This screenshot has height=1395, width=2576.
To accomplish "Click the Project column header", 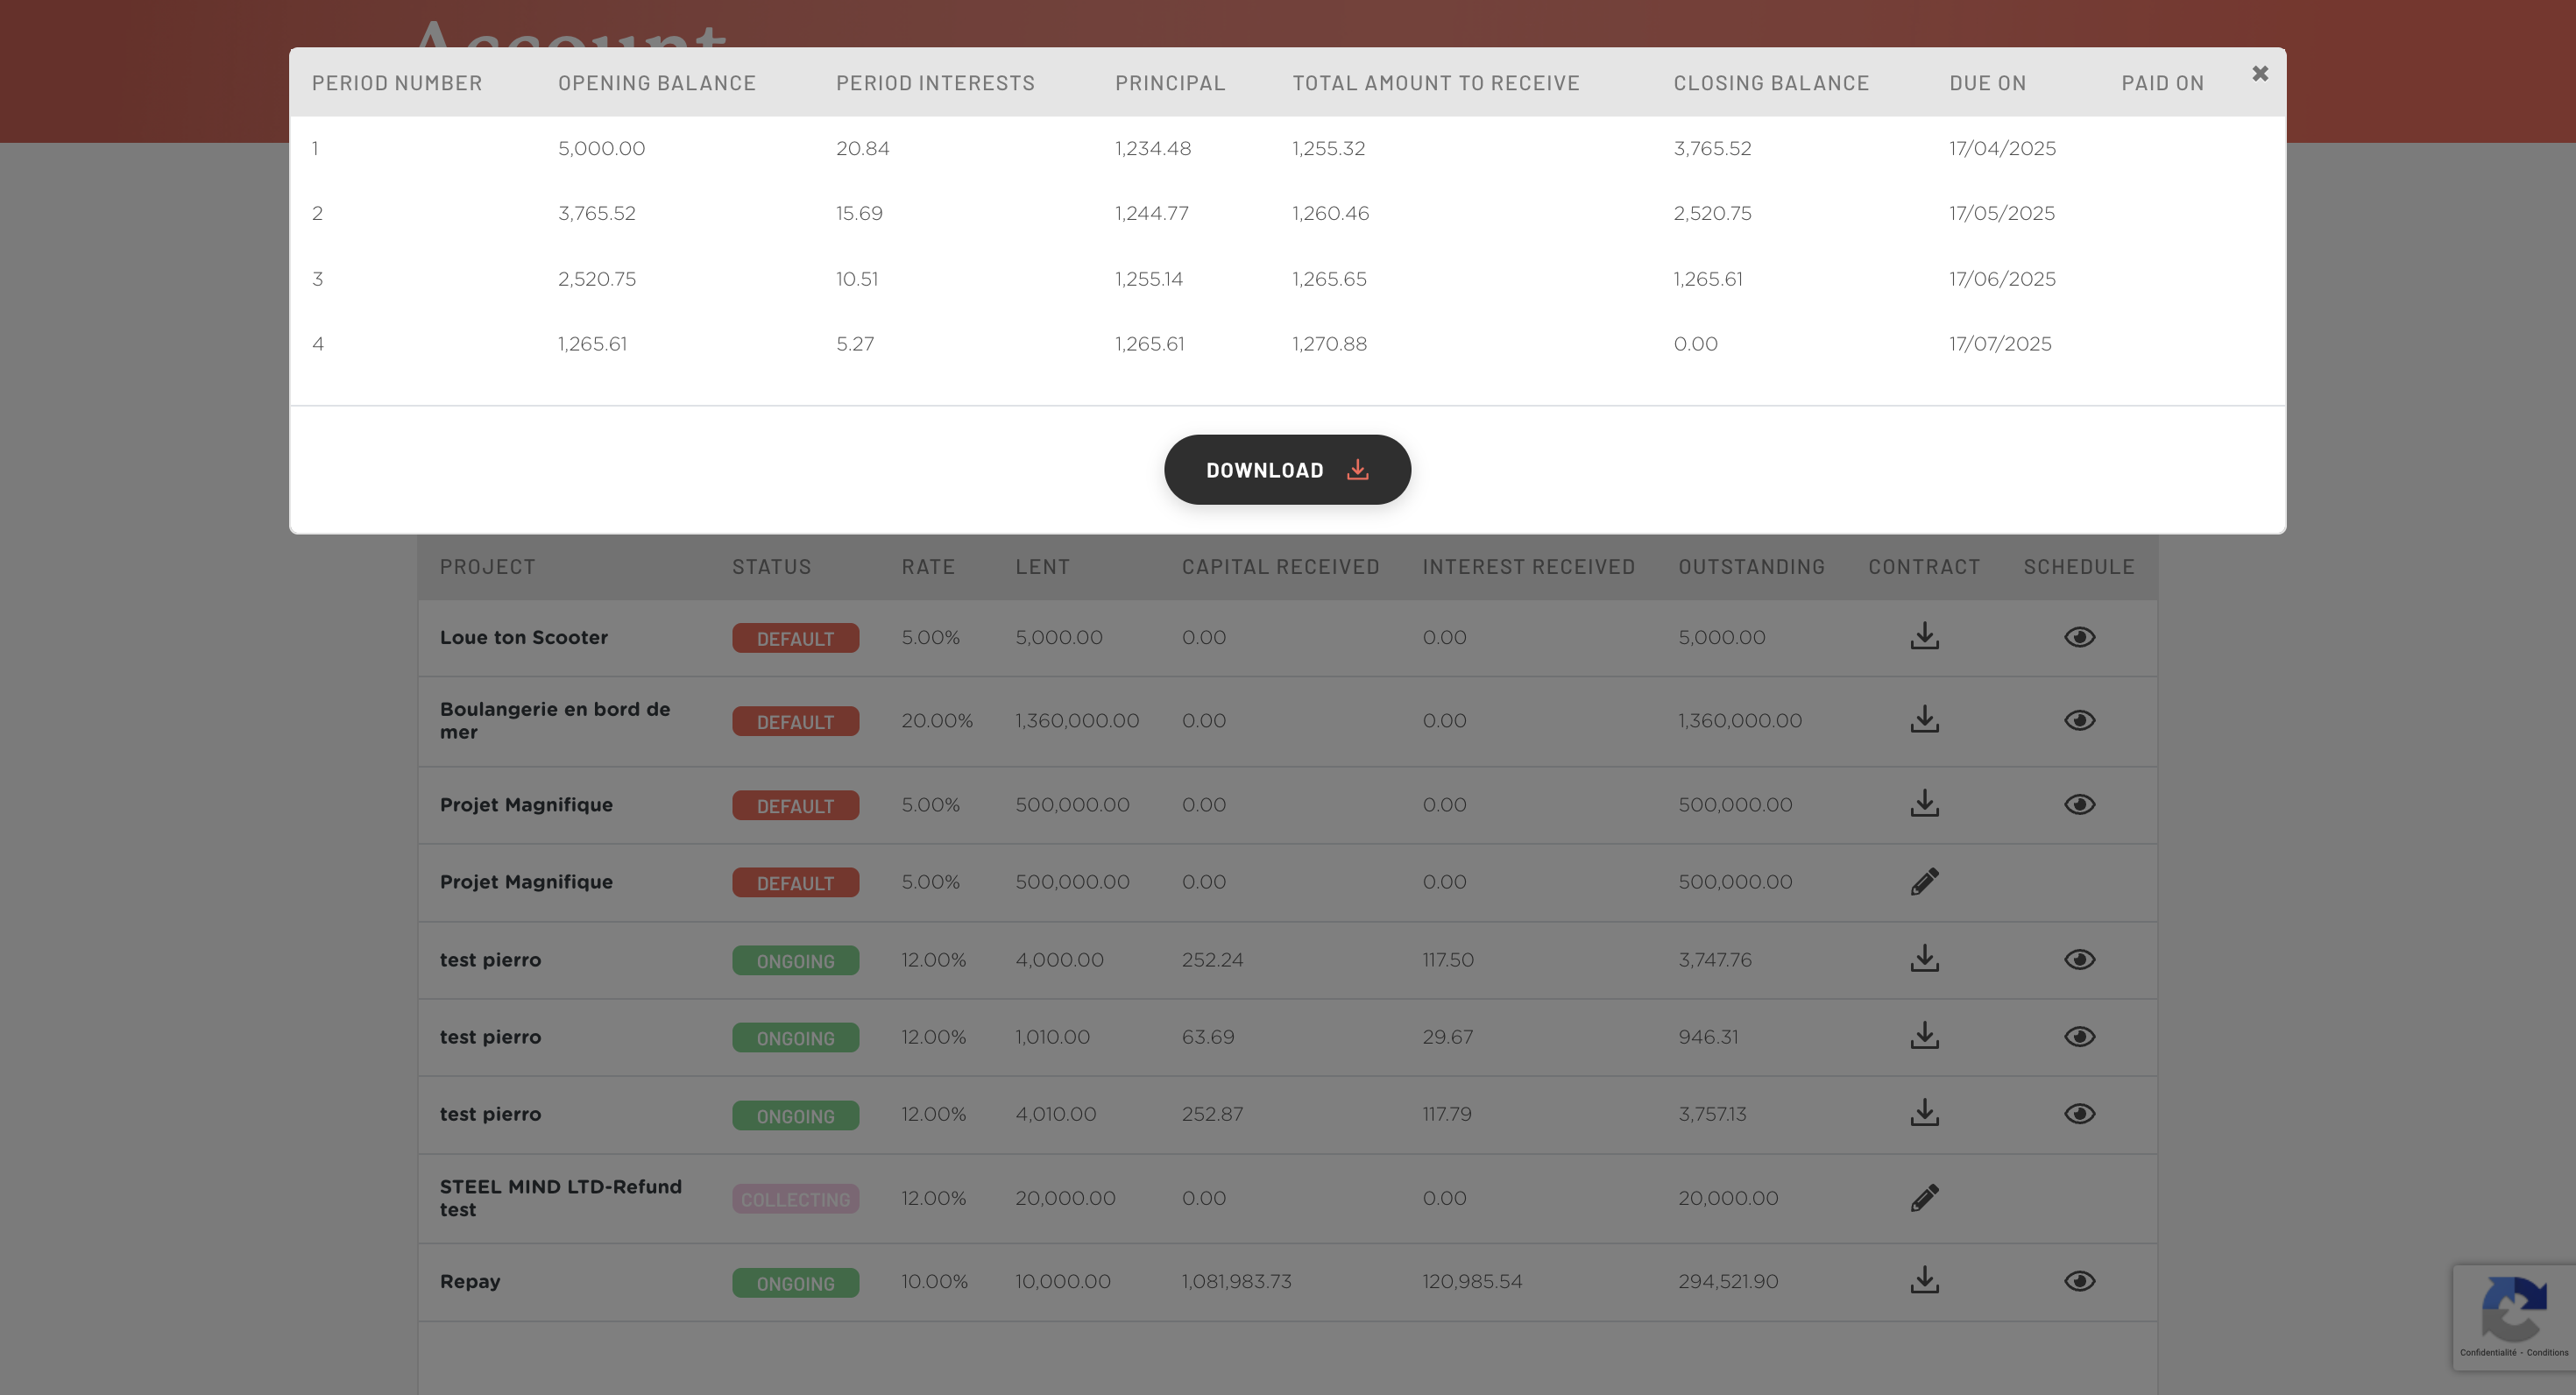I will 487,567.
